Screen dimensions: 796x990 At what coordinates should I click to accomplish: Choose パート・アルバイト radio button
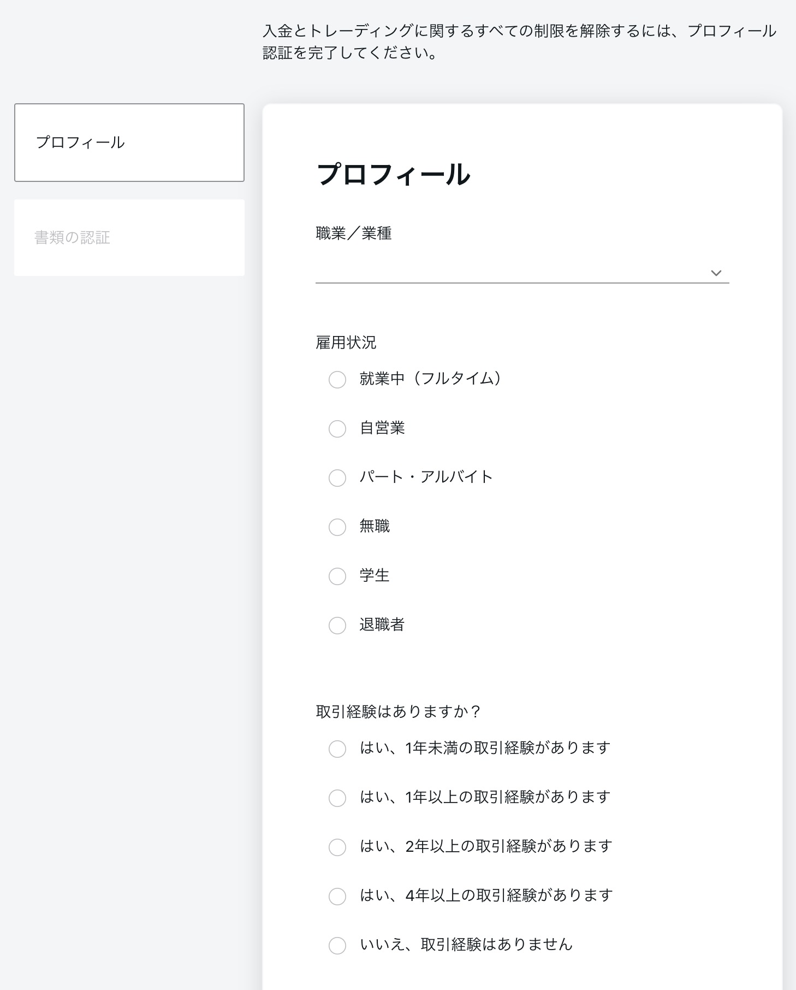point(337,478)
